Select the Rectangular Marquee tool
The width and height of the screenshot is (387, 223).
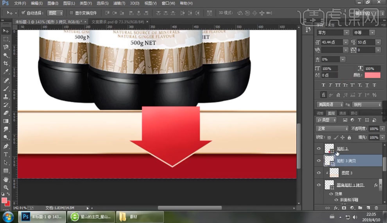[6, 39]
